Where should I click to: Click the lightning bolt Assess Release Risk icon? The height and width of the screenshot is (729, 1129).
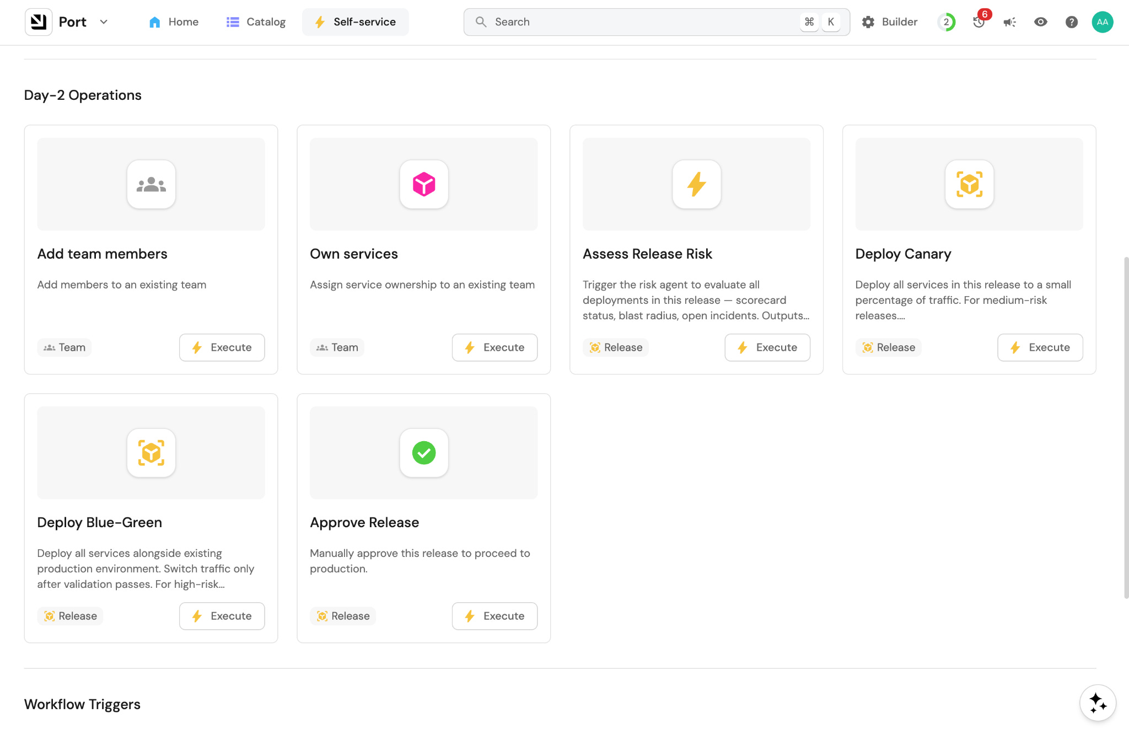click(x=696, y=184)
